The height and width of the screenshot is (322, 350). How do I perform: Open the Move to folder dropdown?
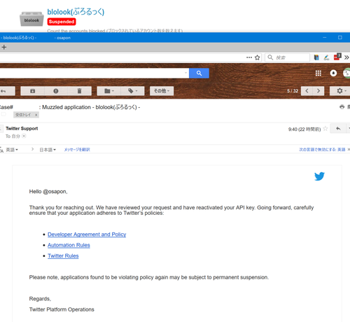coord(109,91)
